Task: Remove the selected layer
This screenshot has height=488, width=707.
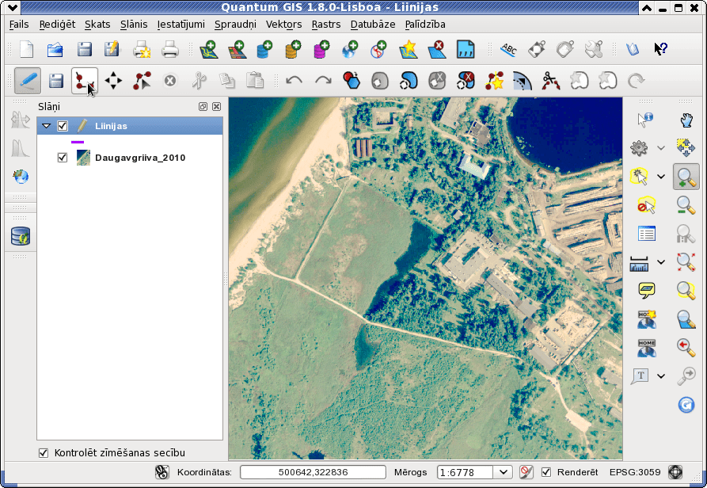Action: pos(436,50)
